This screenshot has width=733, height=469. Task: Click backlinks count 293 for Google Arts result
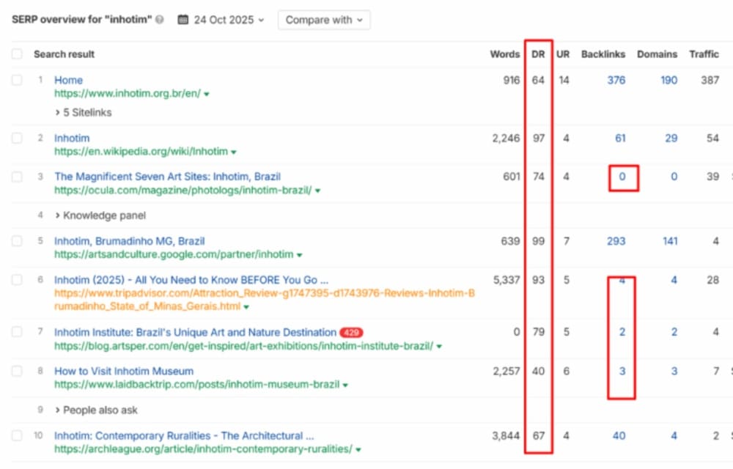tap(616, 242)
